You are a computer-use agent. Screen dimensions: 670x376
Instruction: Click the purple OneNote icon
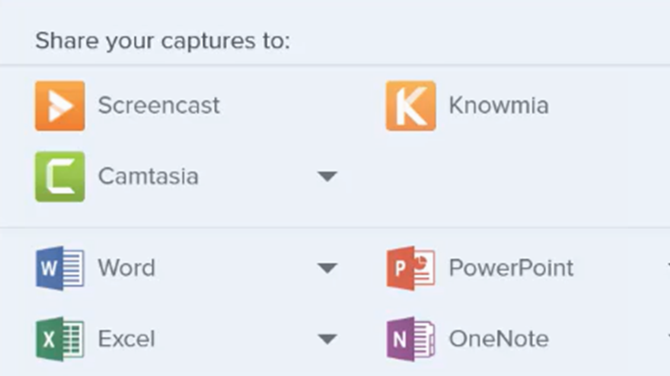[410, 339]
